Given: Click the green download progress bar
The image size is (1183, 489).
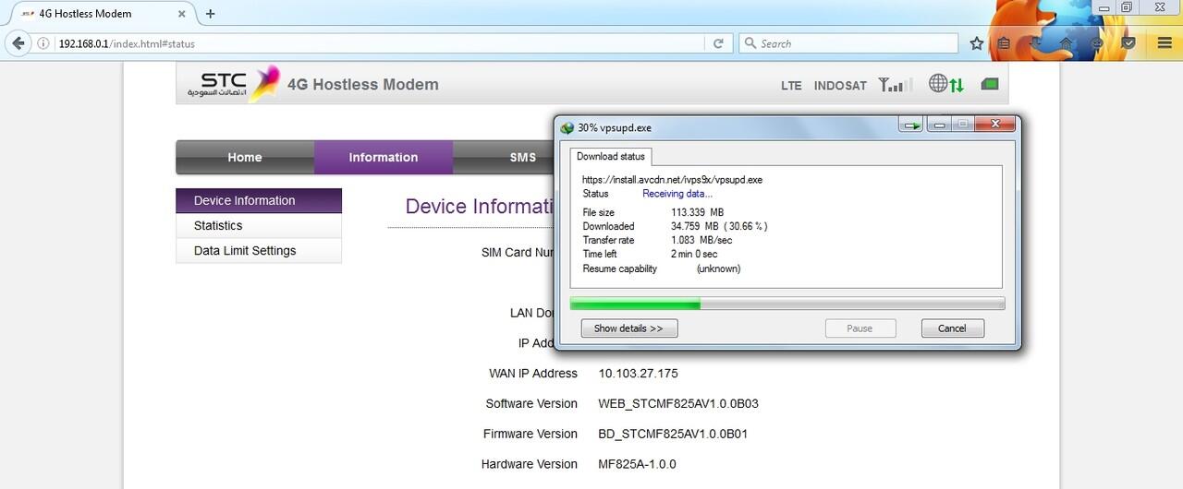Looking at the screenshot, I should [x=787, y=304].
